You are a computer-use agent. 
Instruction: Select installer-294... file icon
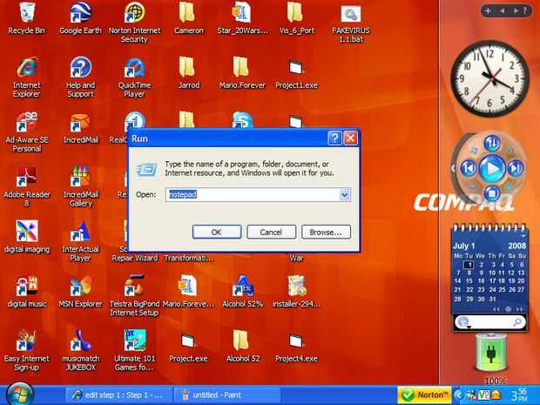296,292
